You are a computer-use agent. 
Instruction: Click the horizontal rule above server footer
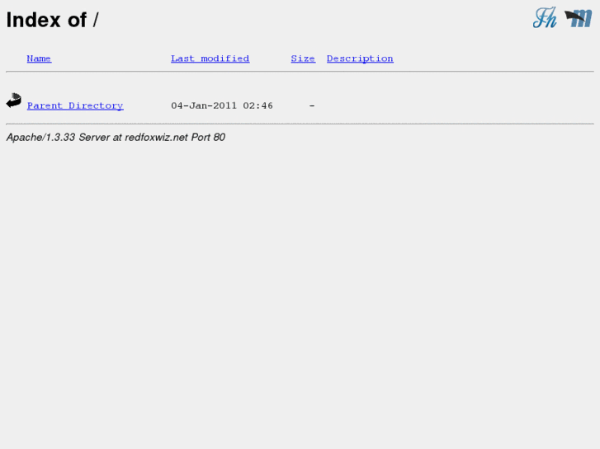(300, 124)
